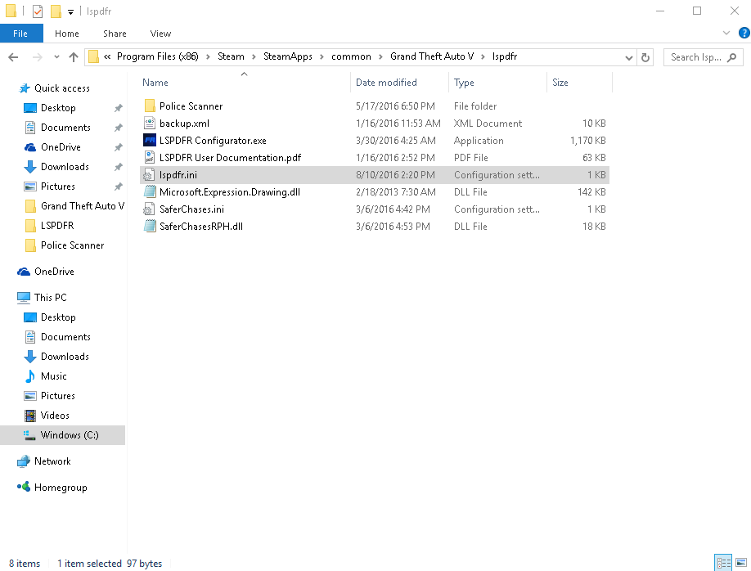The image size is (751, 571).
Task: Select the Microsoft.Expression.Drawing.dll icon
Action: tap(150, 192)
